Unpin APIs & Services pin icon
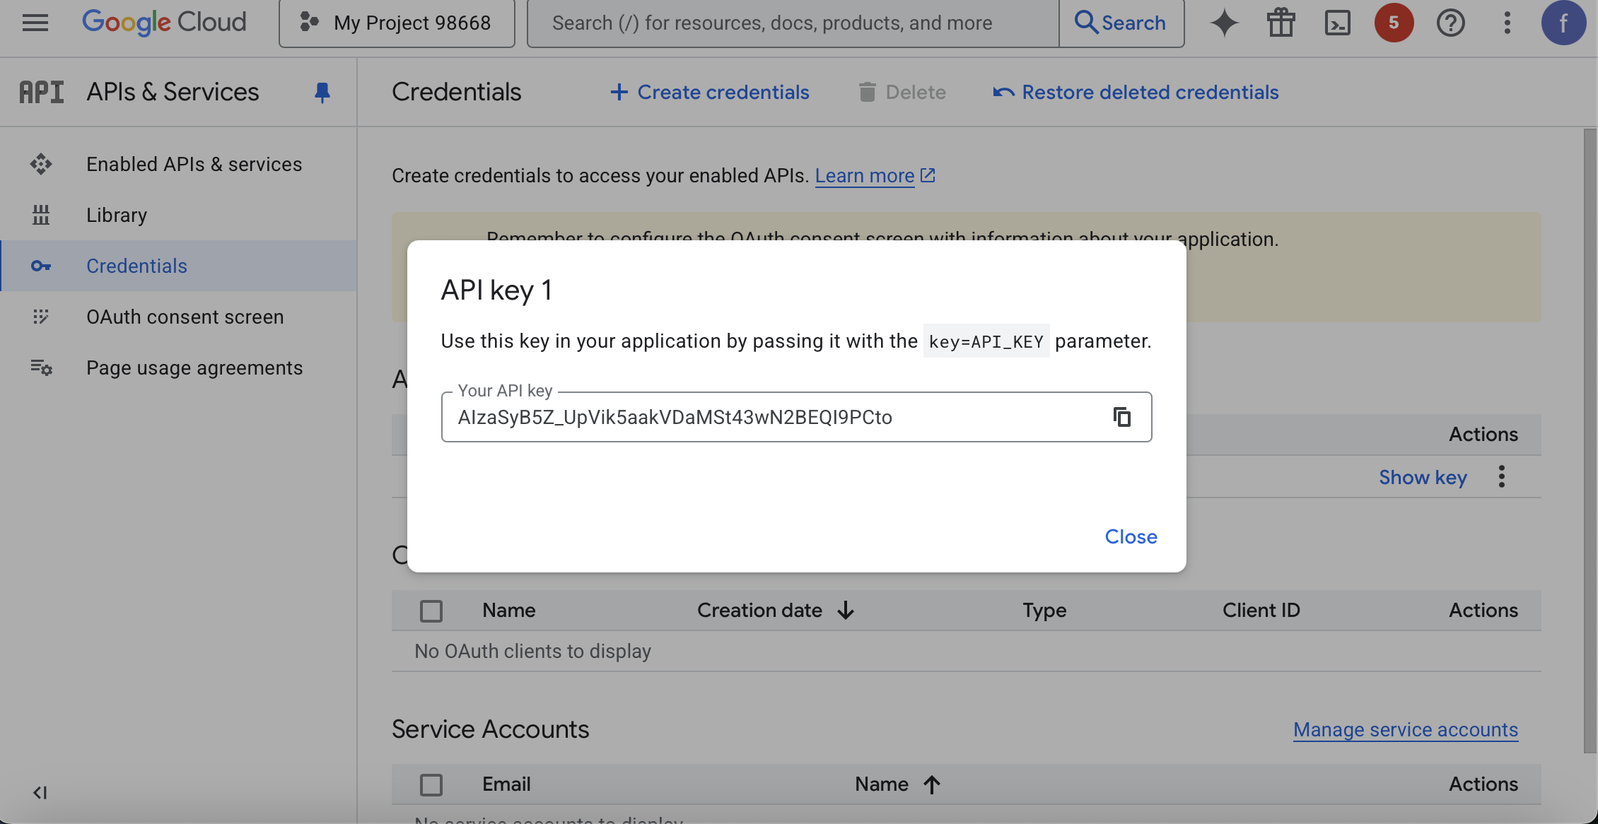The width and height of the screenshot is (1598, 824). pos(322,92)
